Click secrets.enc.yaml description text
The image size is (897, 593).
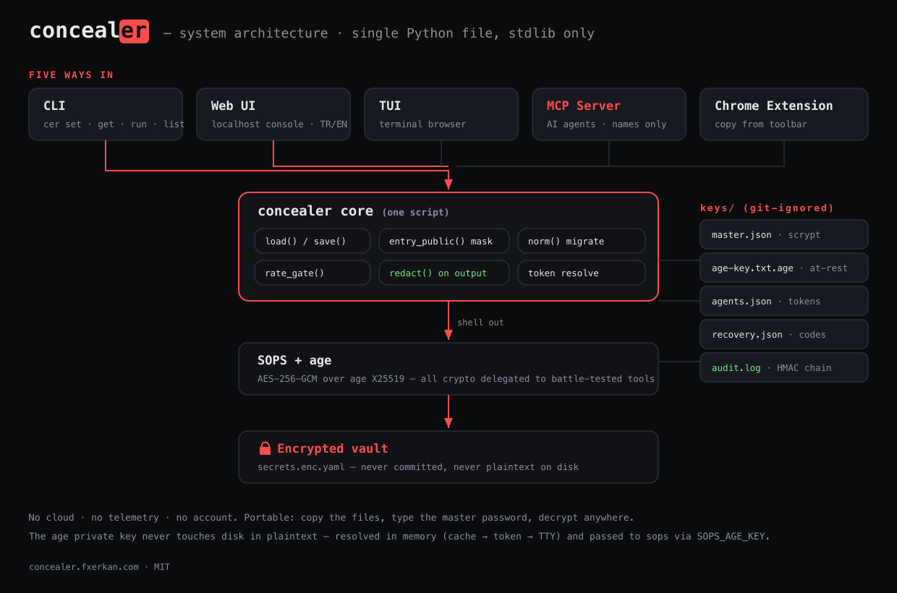[x=418, y=466]
